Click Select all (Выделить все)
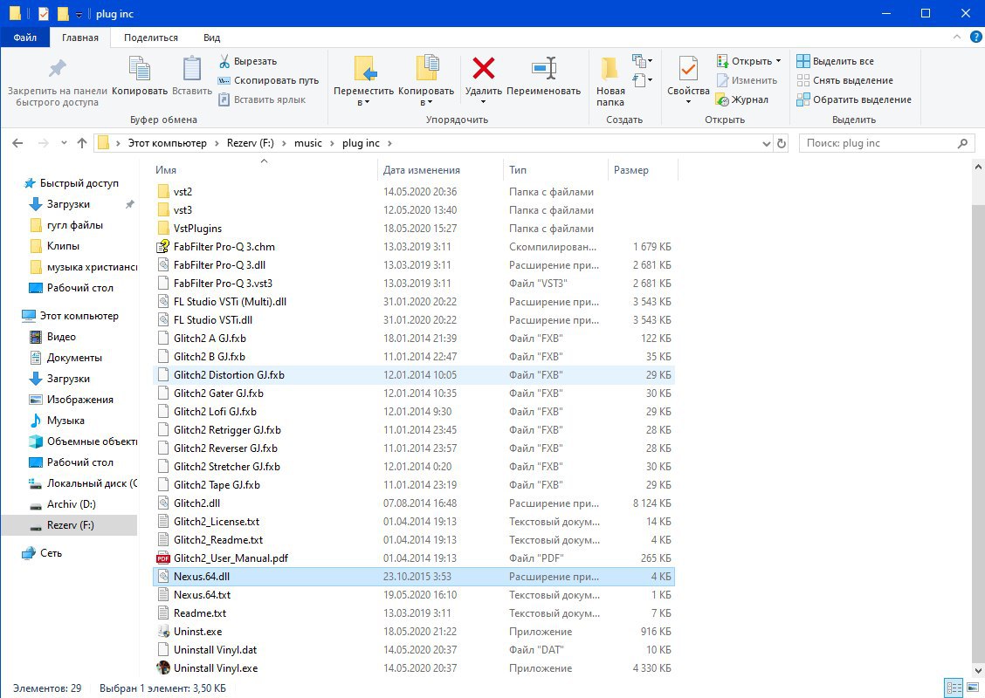This screenshot has width=985, height=698. tap(835, 61)
